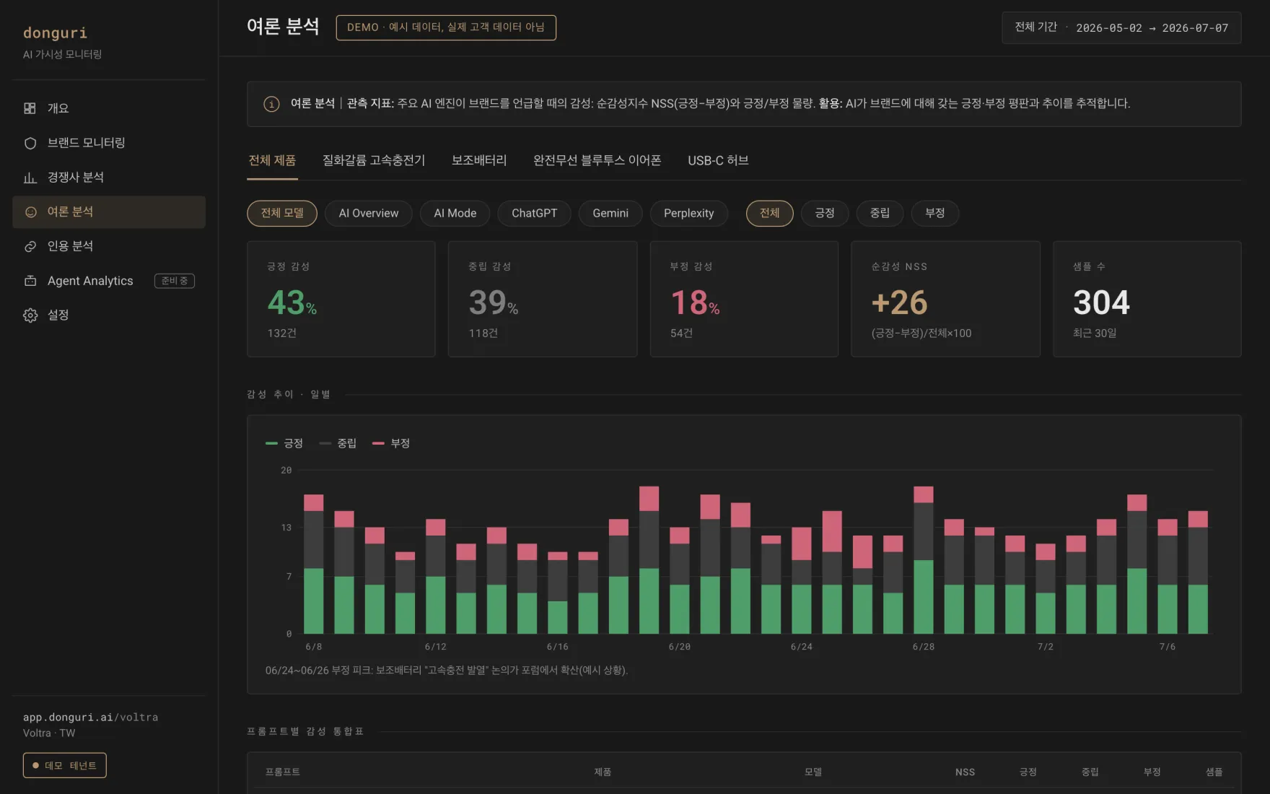Open 인용 분석 in the sidebar
Image resolution: width=1270 pixels, height=794 pixels.
pyautogui.click(x=109, y=246)
